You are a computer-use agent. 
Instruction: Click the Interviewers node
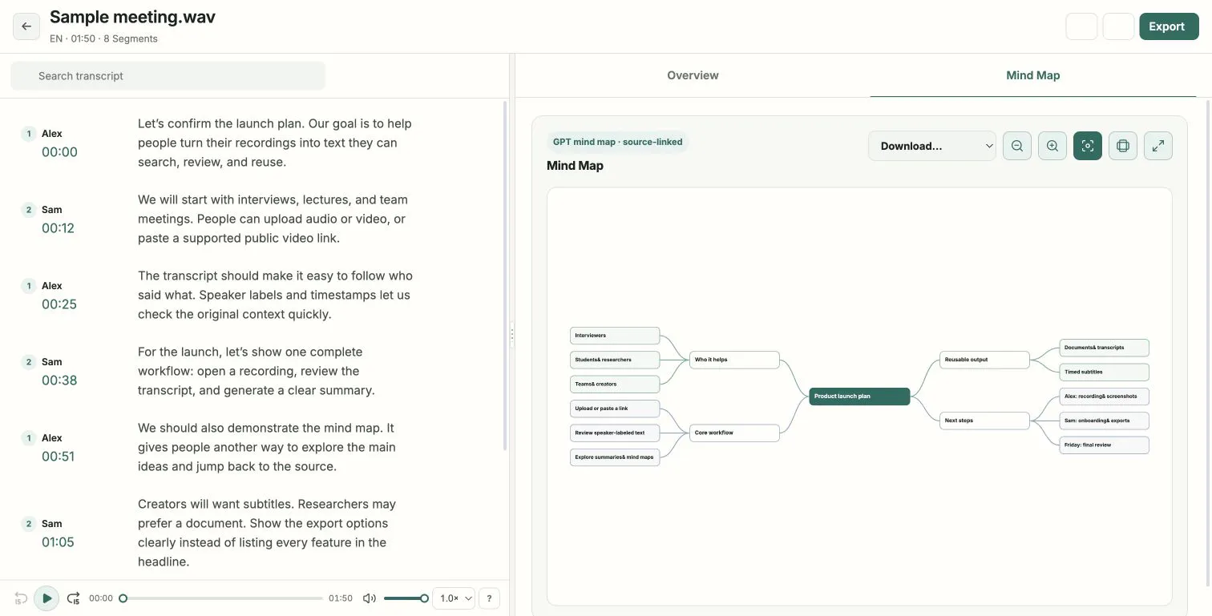(615, 336)
